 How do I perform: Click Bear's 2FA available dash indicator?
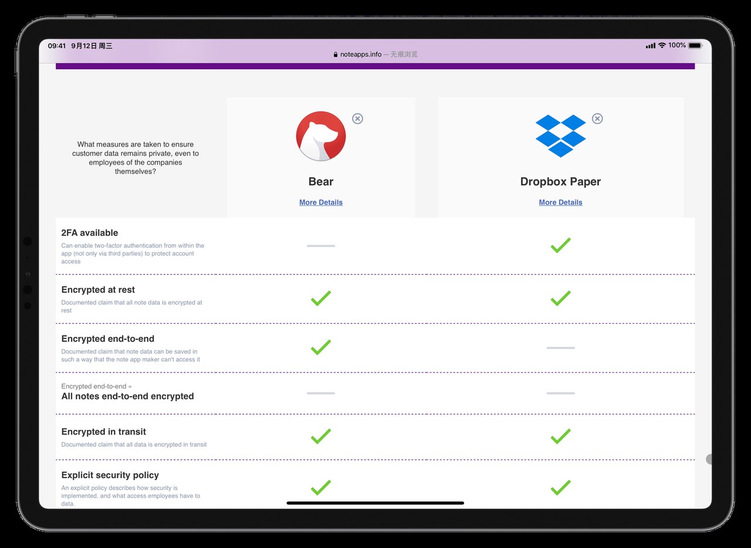click(321, 246)
